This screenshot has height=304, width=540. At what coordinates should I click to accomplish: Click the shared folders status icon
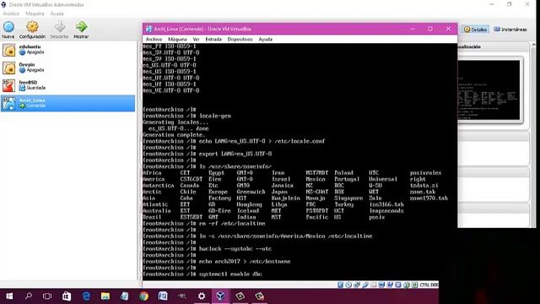coord(374,285)
